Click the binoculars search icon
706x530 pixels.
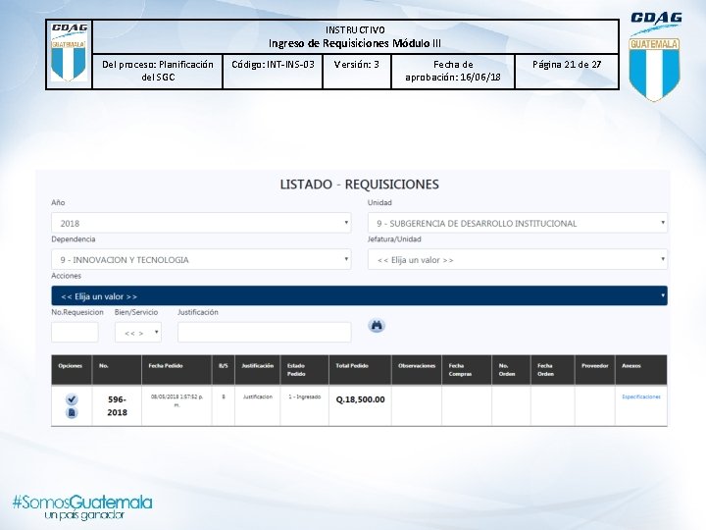(377, 326)
